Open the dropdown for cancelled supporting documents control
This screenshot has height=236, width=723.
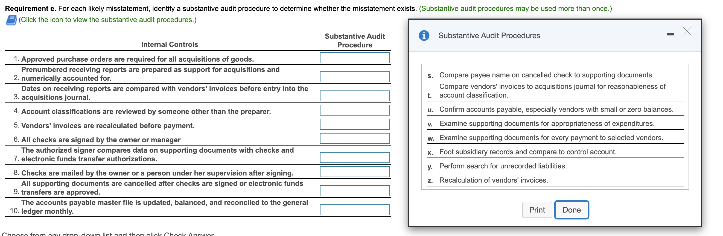[x=355, y=190]
